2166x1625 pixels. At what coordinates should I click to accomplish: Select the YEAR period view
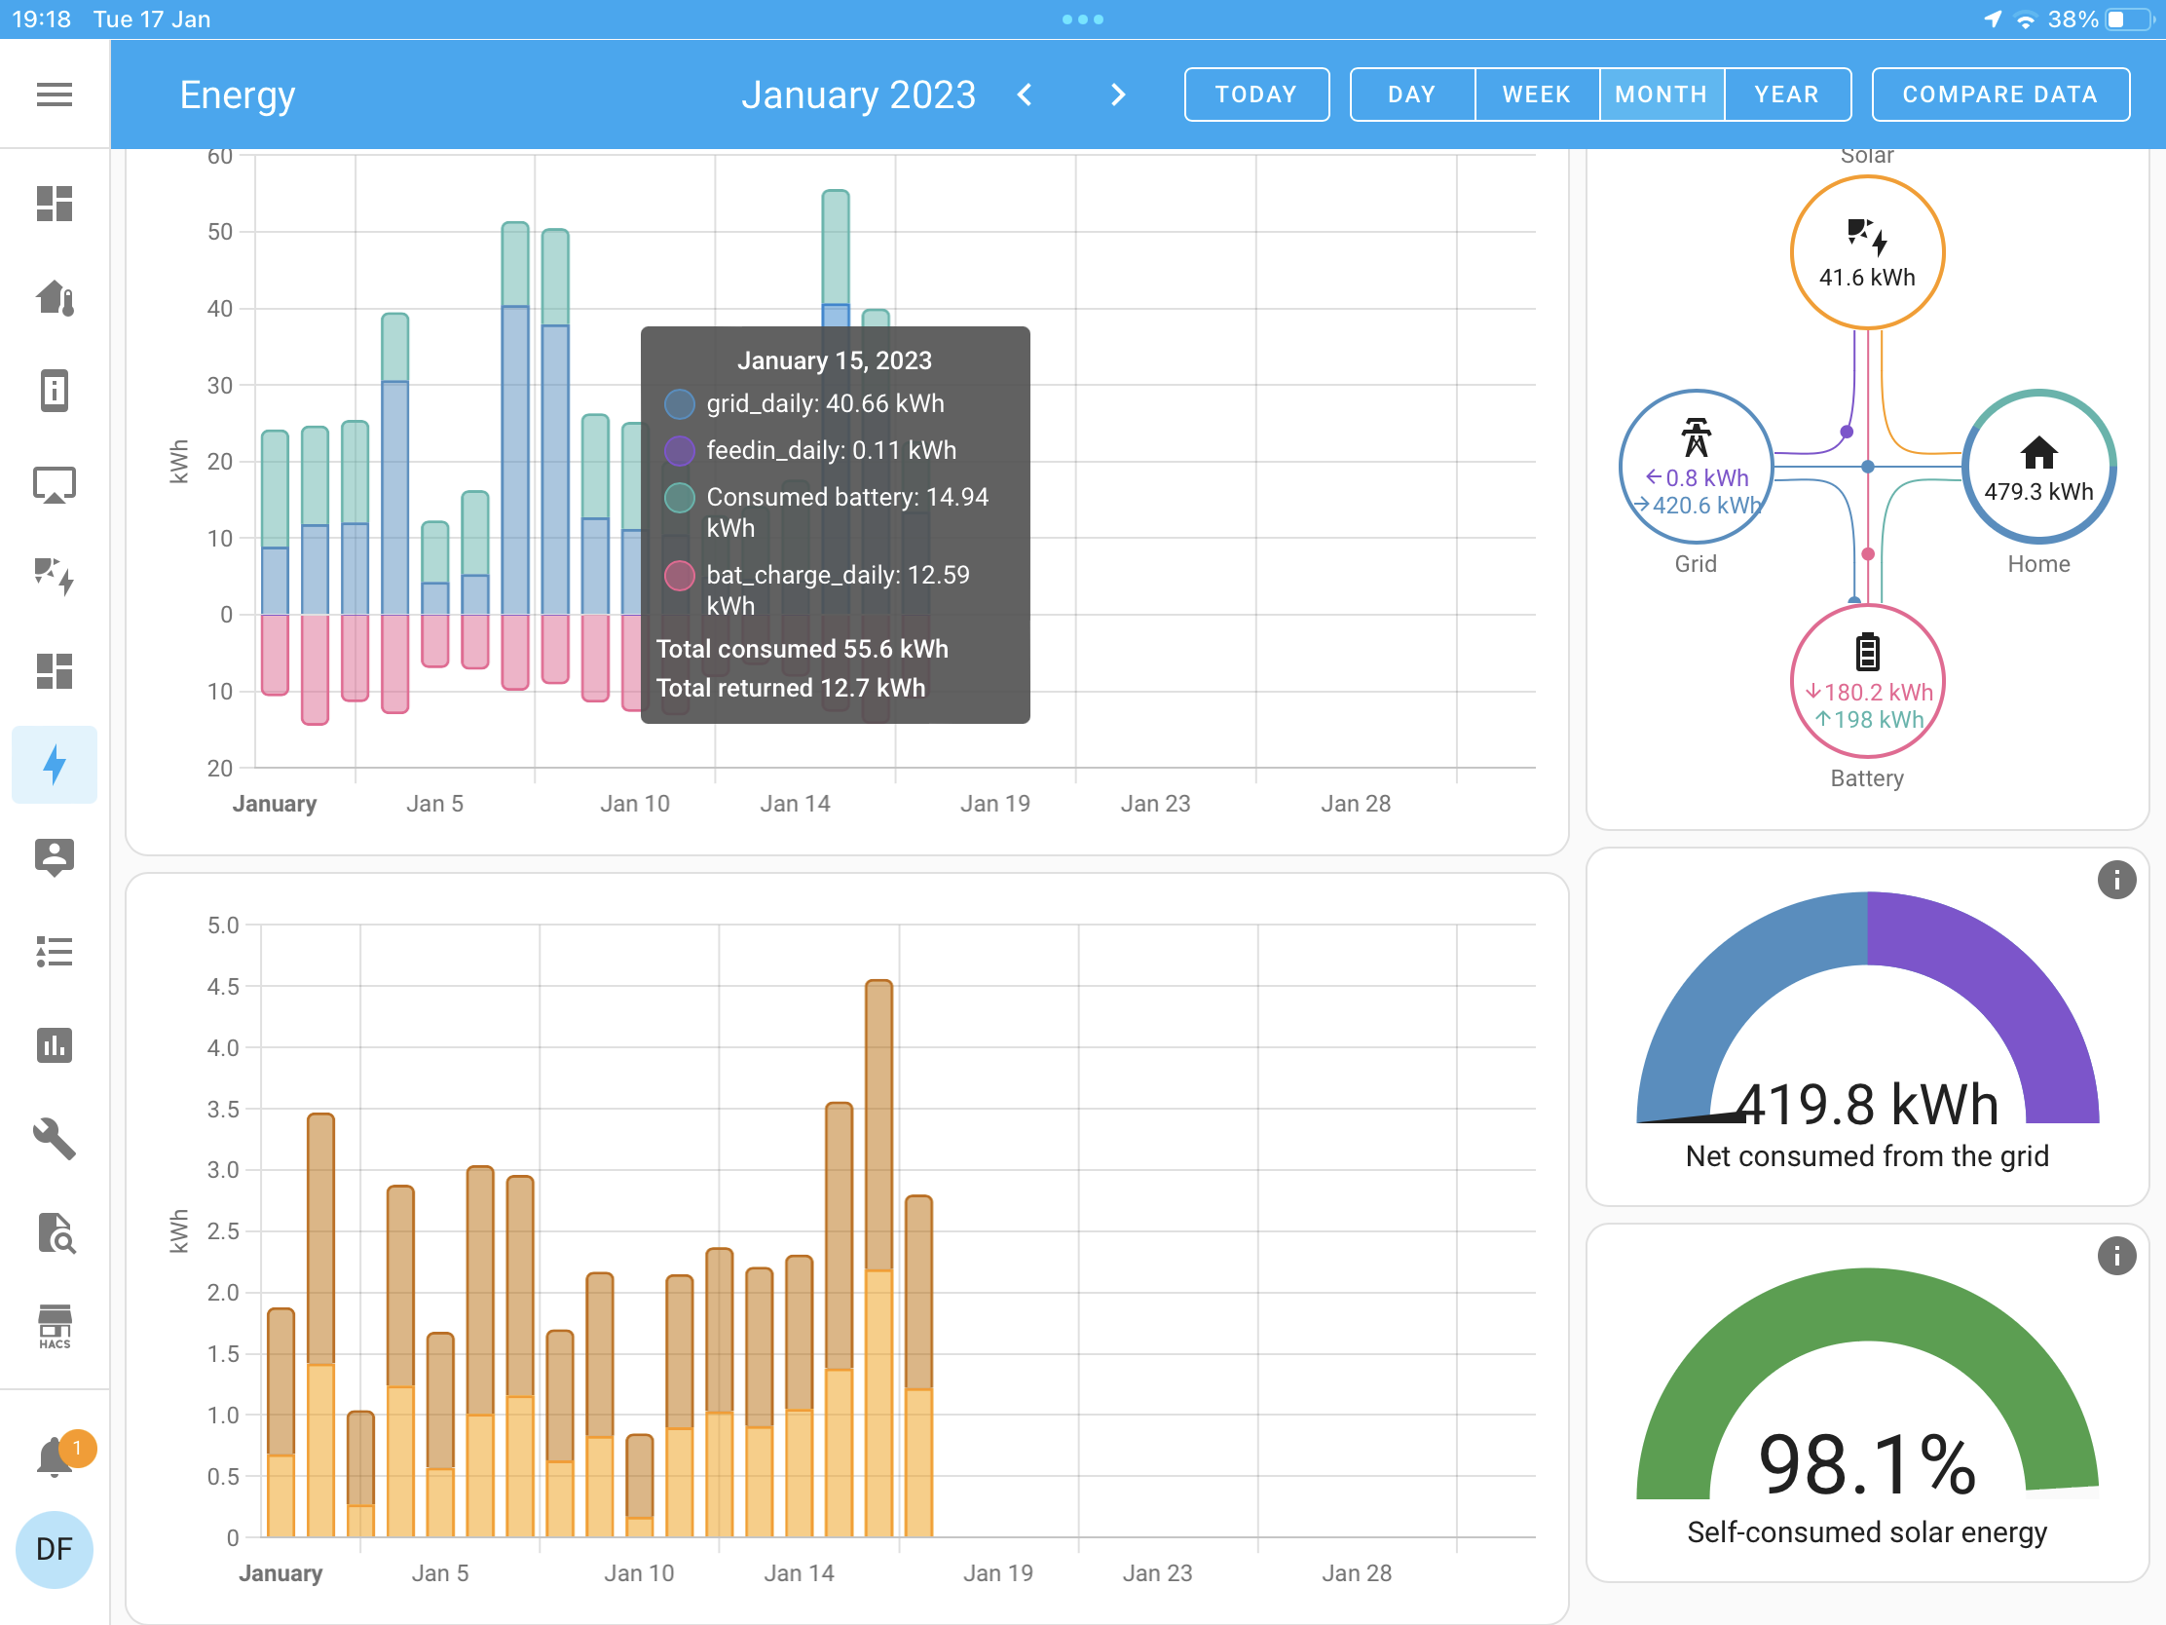pyautogui.click(x=1786, y=95)
